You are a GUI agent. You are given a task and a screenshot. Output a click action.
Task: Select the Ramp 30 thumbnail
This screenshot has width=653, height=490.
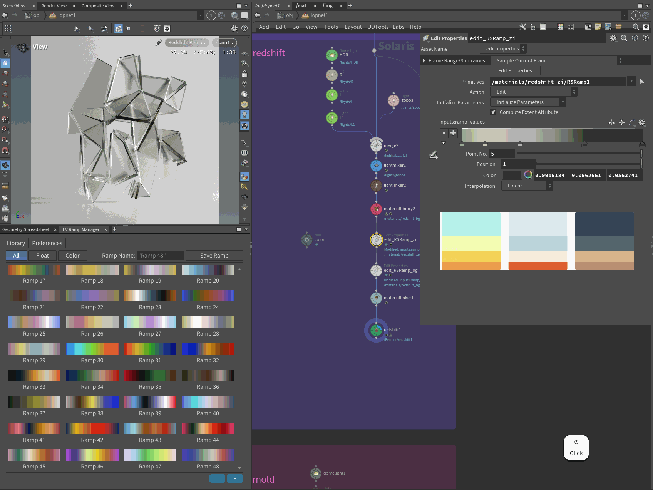[92, 348]
